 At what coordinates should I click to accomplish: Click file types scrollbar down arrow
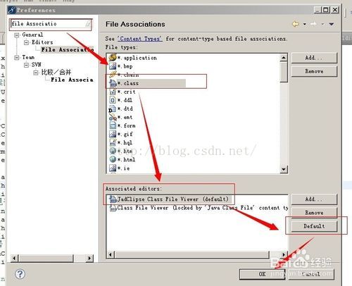(x=284, y=169)
